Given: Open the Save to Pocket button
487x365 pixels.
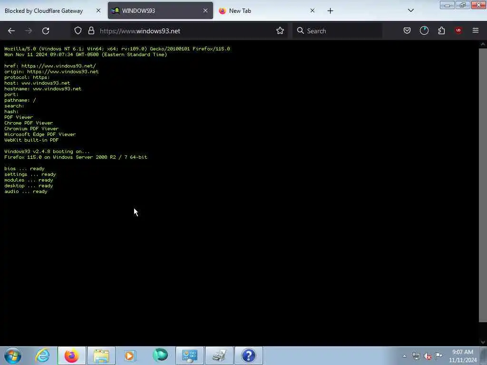Looking at the screenshot, I should [407, 31].
